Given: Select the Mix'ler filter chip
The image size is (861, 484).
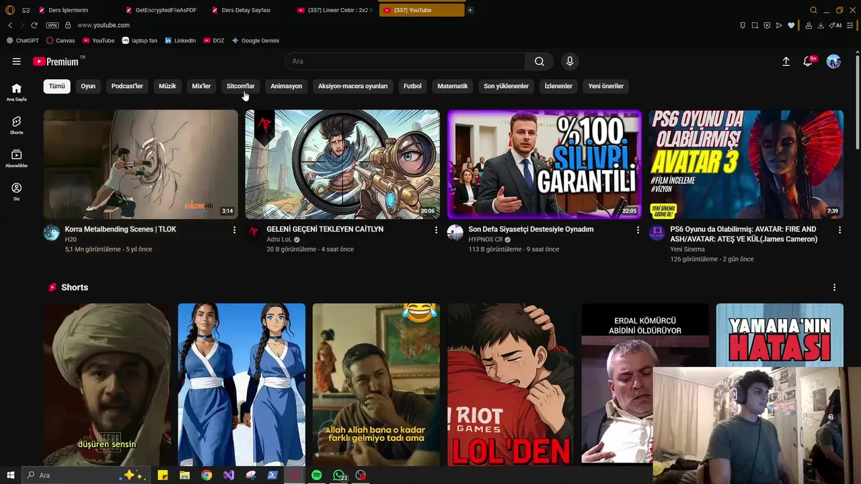Looking at the screenshot, I should pyautogui.click(x=201, y=86).
